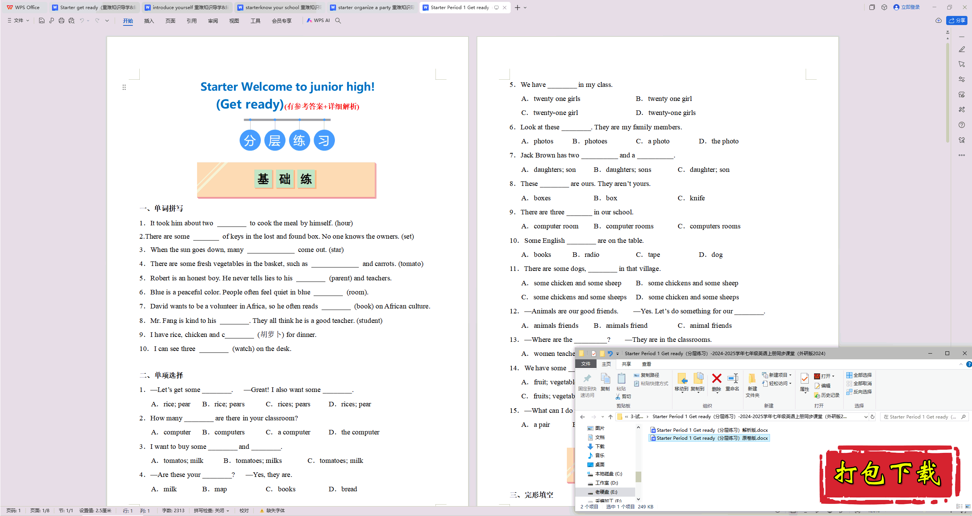Open the WPS AI assistant
This screenshot has width=972, height=516.
tap(318, 20)
